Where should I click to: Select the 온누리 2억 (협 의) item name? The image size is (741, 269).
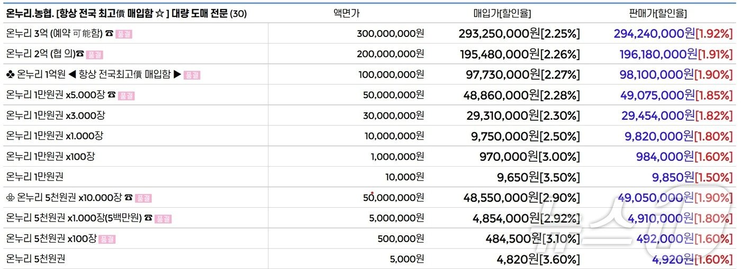tap(40, 54)
